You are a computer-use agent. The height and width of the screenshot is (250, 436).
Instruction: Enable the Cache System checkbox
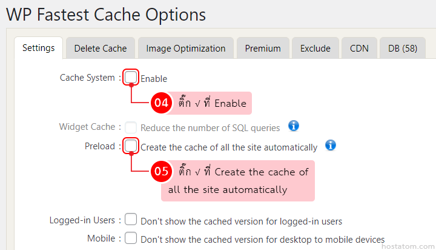tap(131, 77)
